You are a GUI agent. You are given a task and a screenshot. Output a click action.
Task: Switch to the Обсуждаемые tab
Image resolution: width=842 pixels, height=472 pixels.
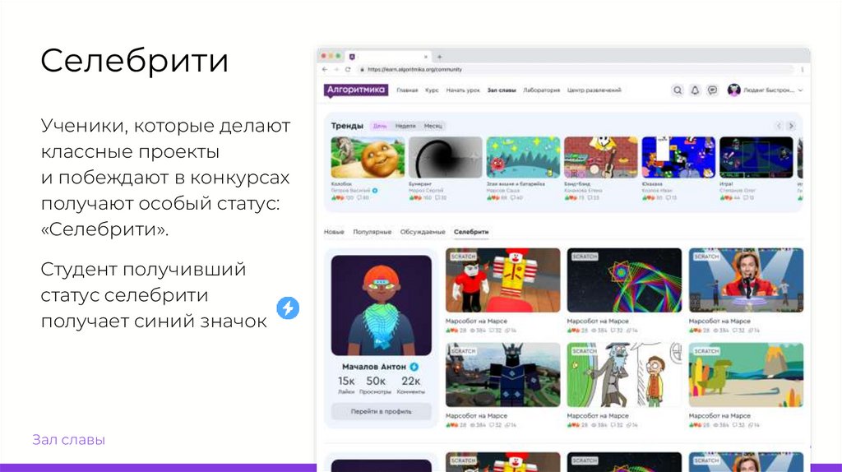click(423, 232)
